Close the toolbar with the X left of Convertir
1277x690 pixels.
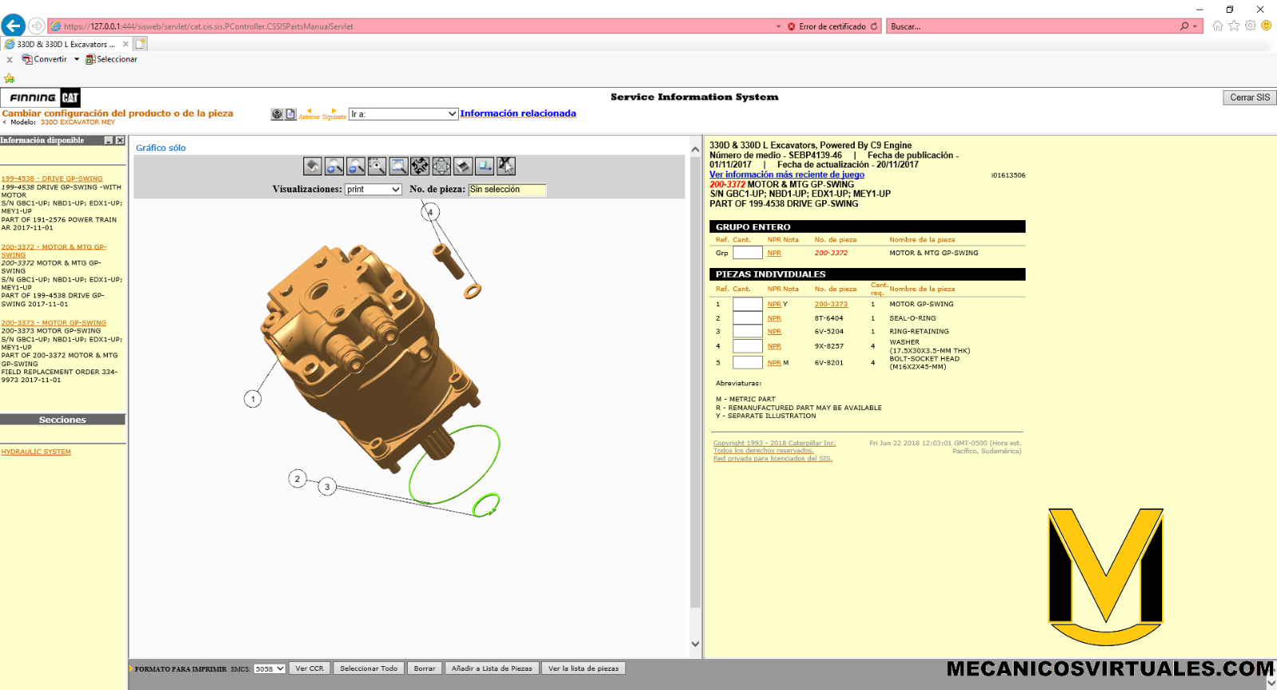click(10, 60)
